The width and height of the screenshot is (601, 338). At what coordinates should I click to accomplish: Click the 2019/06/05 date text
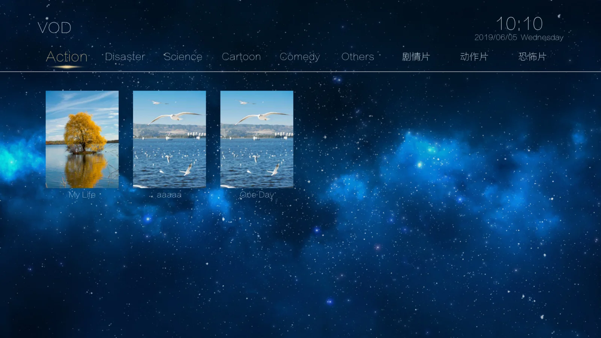(496, 38)
